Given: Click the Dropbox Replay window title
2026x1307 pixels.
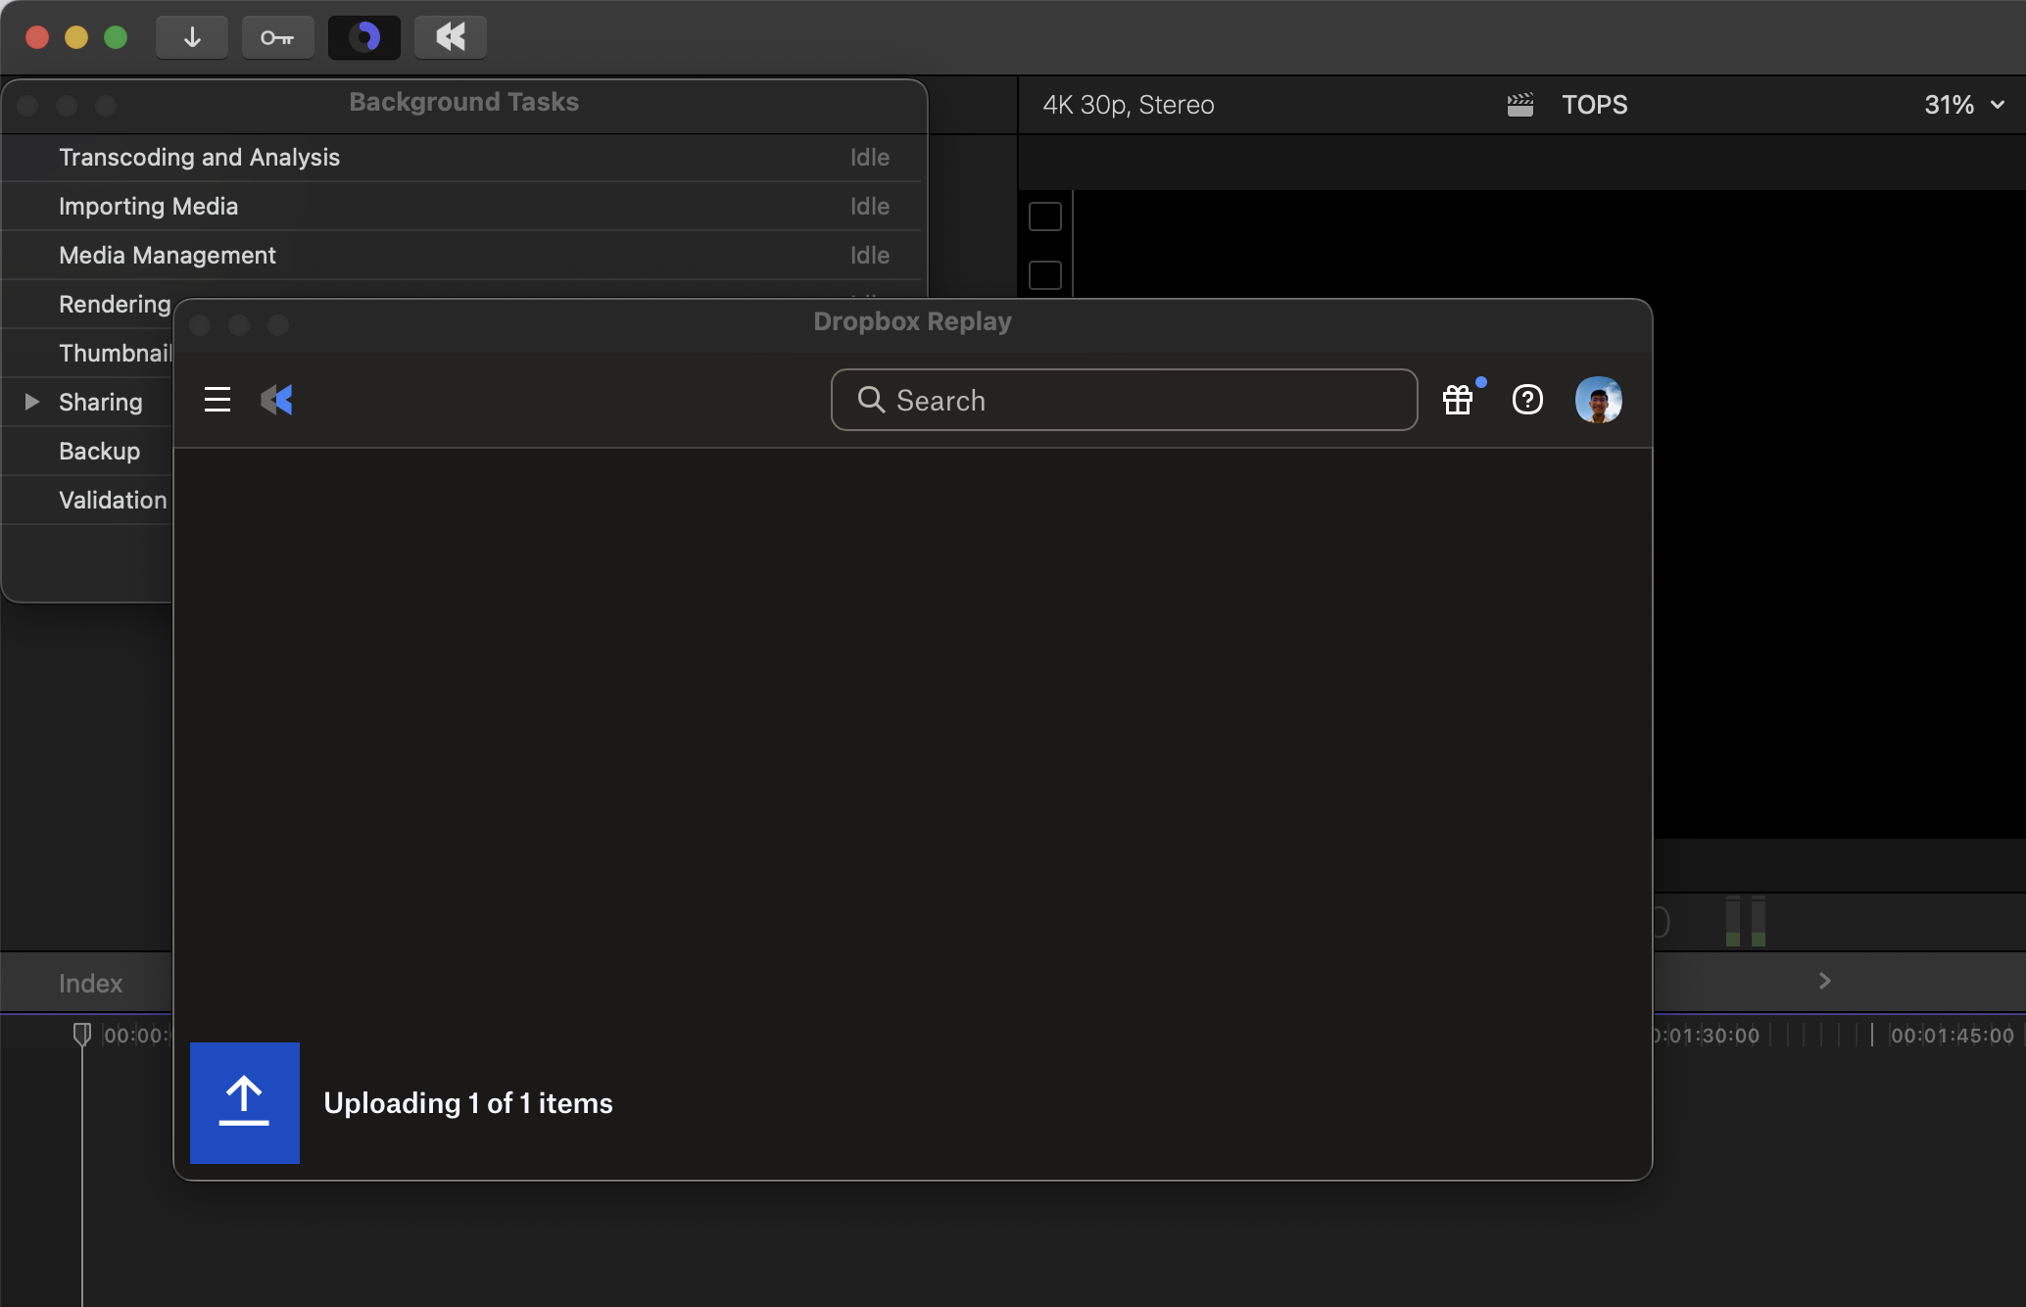Looking at the screenshot, I should (x=913, y=321).
